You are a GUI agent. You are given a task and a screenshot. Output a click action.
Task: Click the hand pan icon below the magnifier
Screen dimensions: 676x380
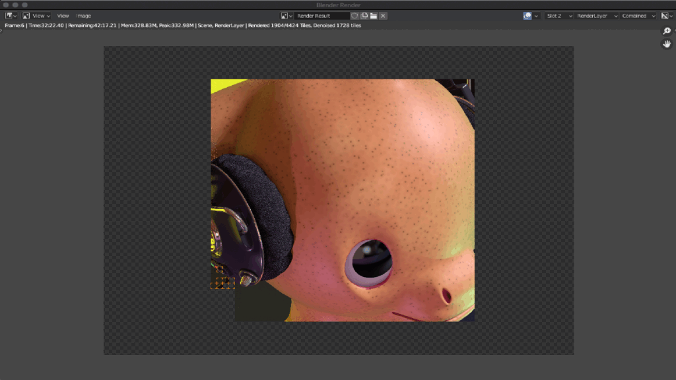[x=667, y=44]
